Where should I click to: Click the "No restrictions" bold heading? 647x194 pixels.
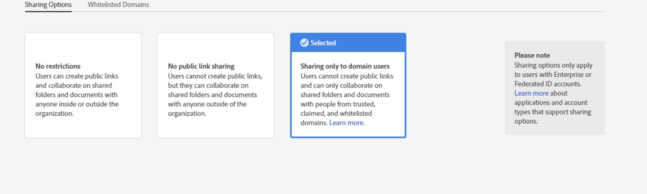point(58,66)
